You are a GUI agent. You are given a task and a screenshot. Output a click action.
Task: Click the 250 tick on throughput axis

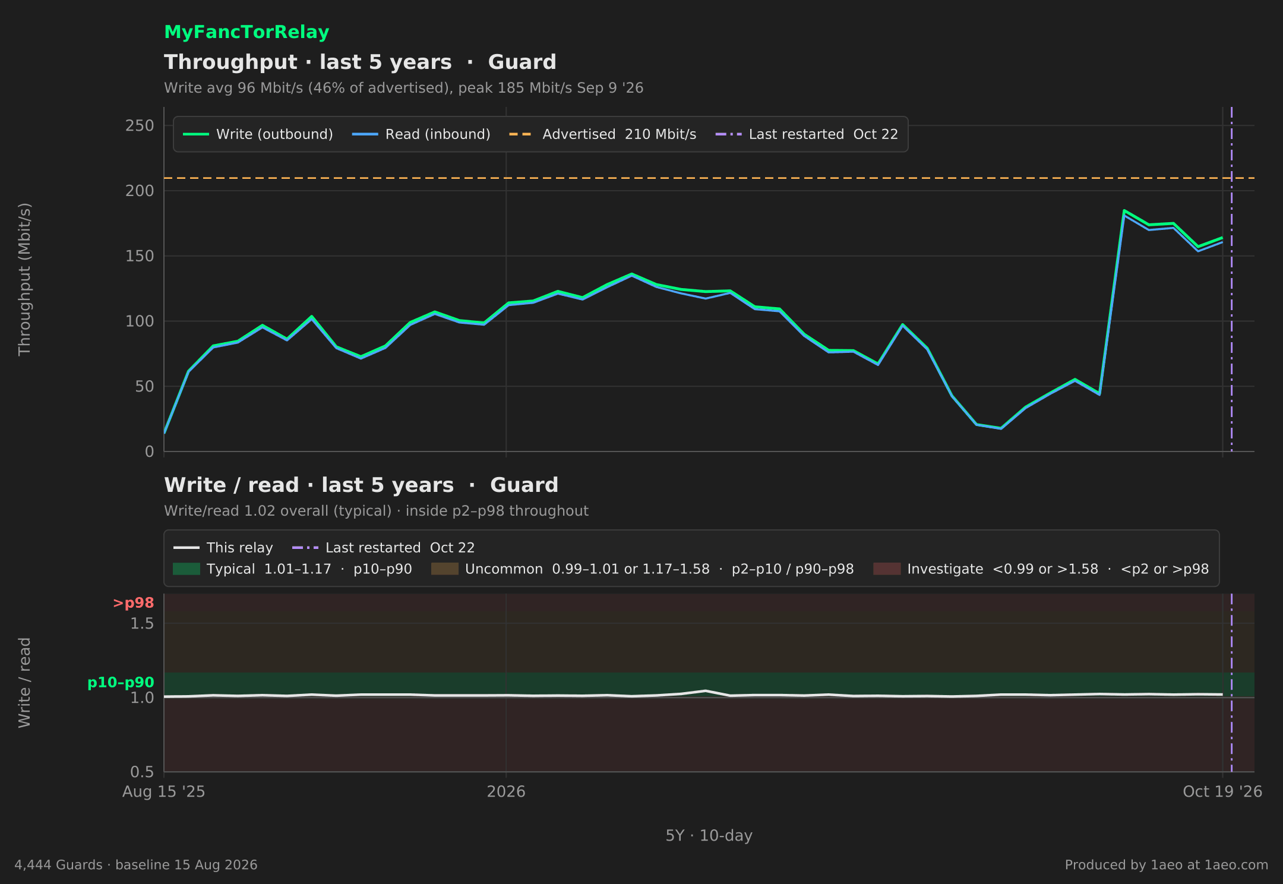[140, 126]
